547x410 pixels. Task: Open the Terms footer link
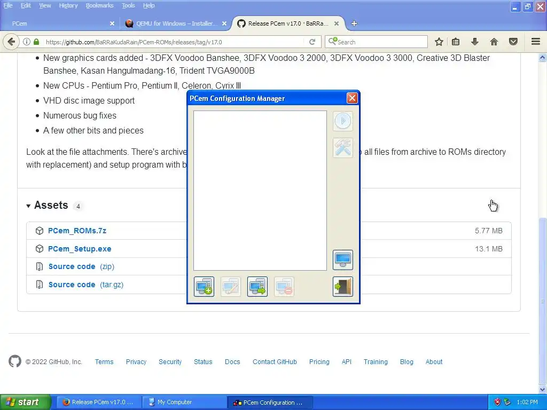pos(104,362)
